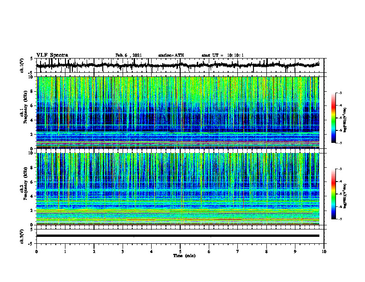
Task: Click the "start UT = 10:10: 1" header text
Action: tap(223, 55)
